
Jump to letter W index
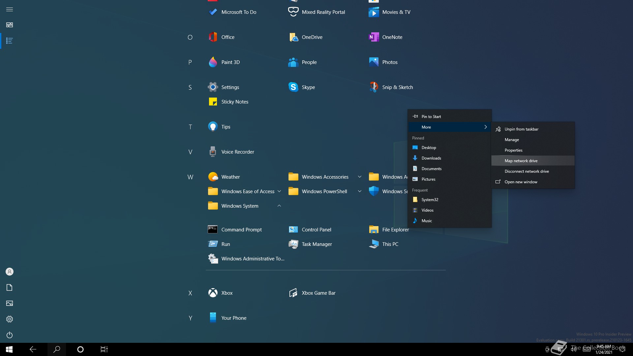[190, 177]
